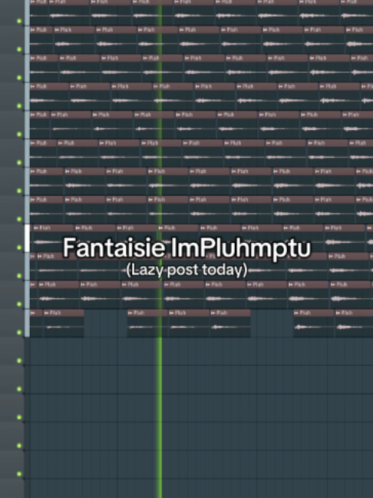Mute the track with gaps between clips

[19, 332]
